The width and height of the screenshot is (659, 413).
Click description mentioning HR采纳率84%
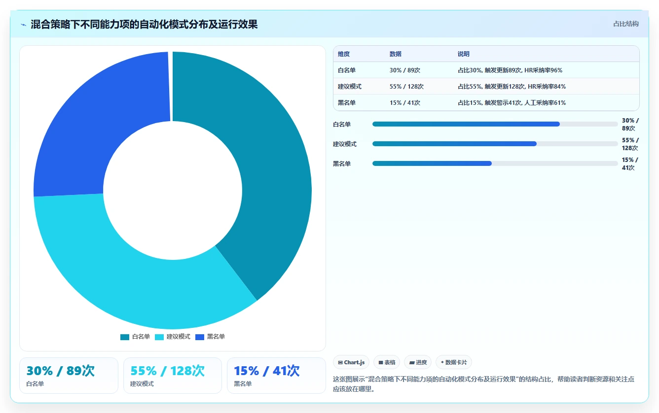pos(512,87)
